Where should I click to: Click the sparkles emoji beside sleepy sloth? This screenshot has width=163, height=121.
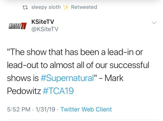point(66,7)
